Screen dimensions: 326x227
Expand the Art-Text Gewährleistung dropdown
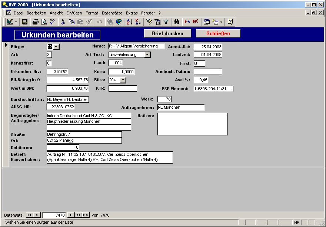[147, 55]
